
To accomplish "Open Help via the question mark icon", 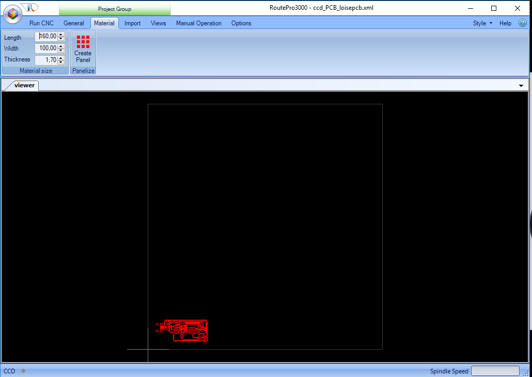I will [x=523, y=23].
